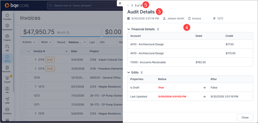258x123 pixels.
Task: Open CRM in the sidebar
Action: [x=7, y=100]
